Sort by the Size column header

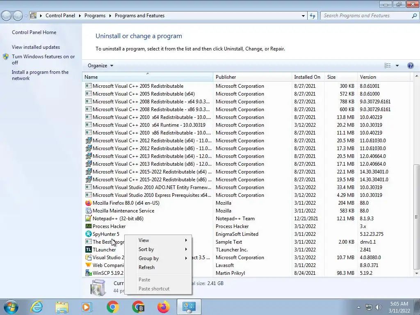click(341, 77)
